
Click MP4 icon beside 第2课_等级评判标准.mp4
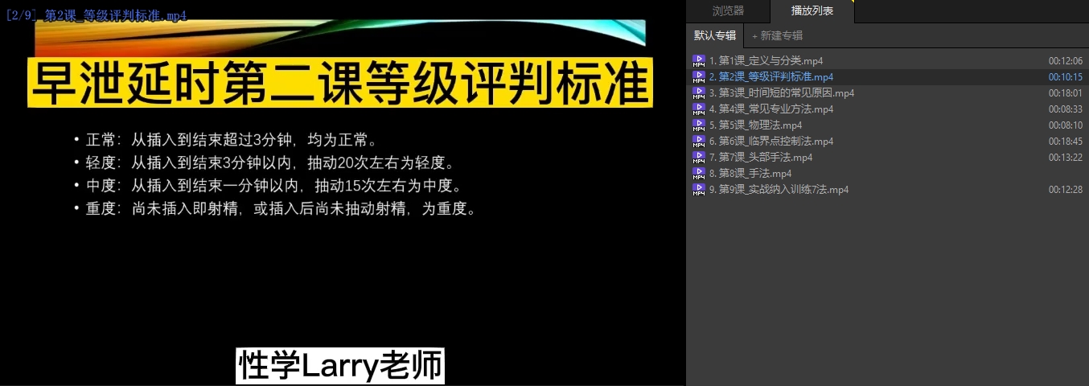pyautogui.click(x=698, y=77)
